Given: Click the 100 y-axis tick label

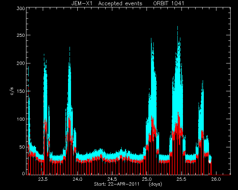Looking at the screenshot, I should click(21, 119).
